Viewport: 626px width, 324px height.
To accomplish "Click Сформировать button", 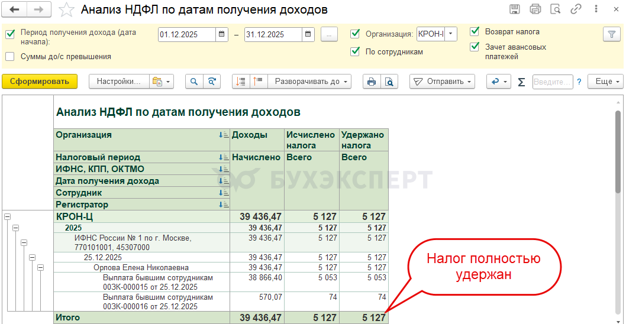I will (40, 82).
